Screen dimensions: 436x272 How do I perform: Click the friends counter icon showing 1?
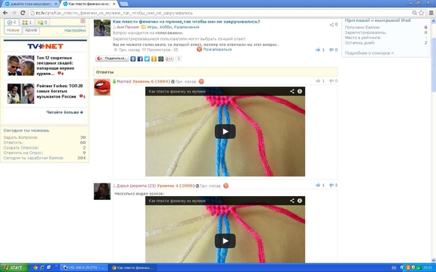(27, 23)
